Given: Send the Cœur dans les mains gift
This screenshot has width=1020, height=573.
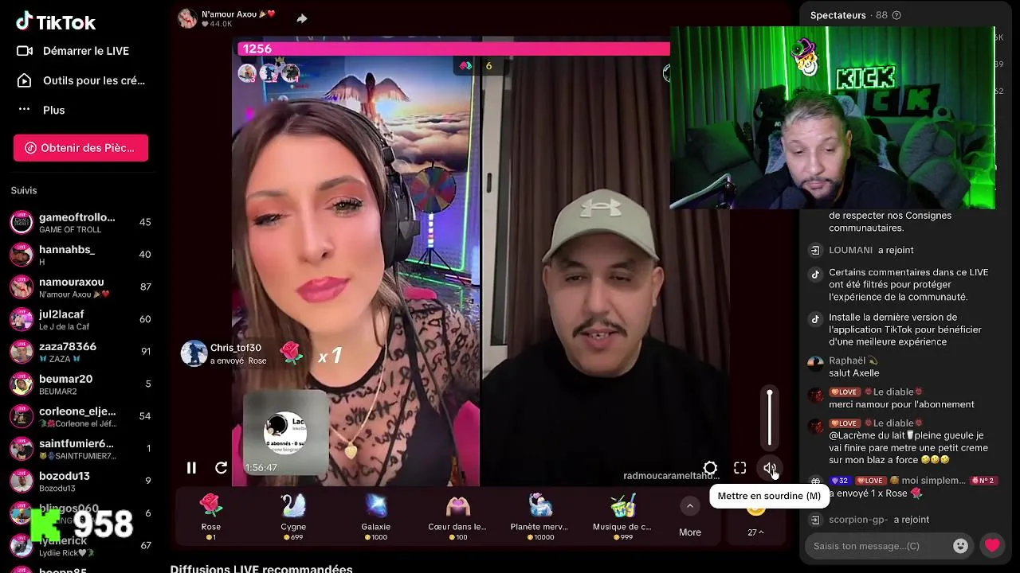Looking at the screenshot, I should coord(457,516).
